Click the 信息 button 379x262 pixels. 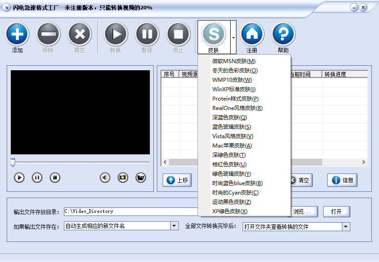[342, 180]
